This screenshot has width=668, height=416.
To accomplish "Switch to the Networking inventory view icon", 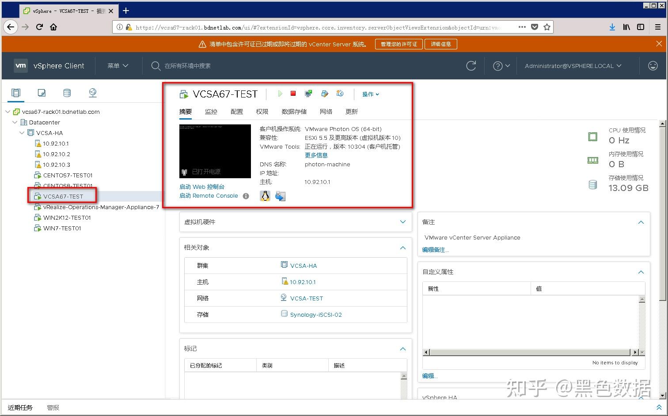I will coord(92,93).
